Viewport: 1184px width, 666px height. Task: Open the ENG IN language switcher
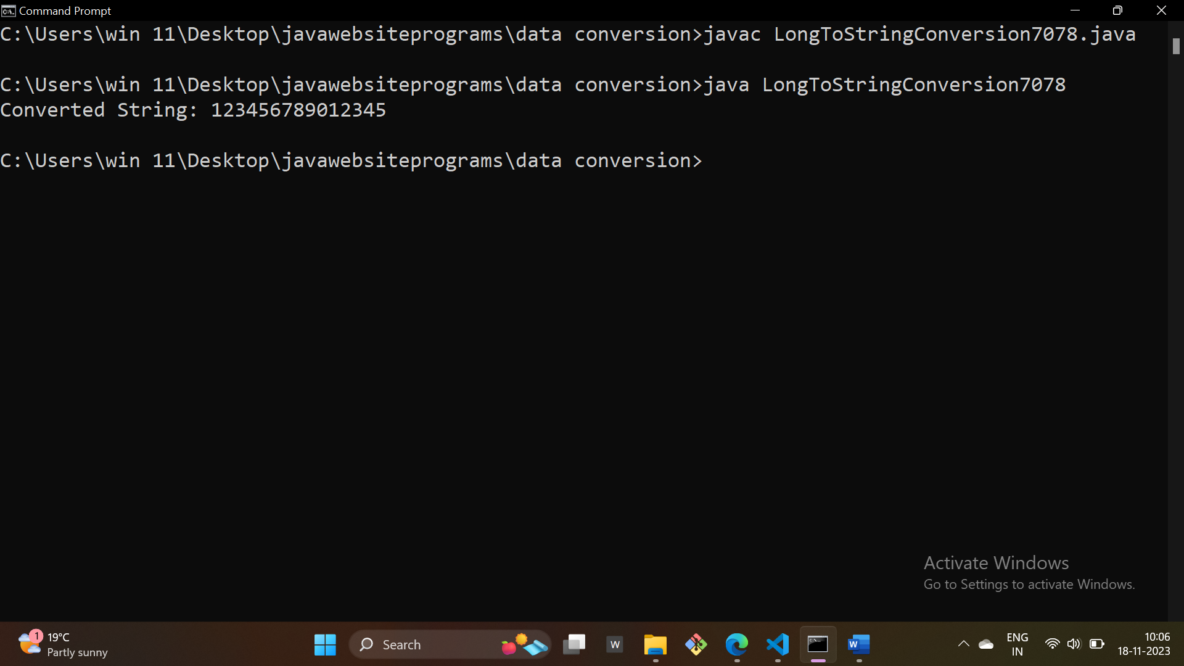pyautogui.click(x=1017, y=644)
